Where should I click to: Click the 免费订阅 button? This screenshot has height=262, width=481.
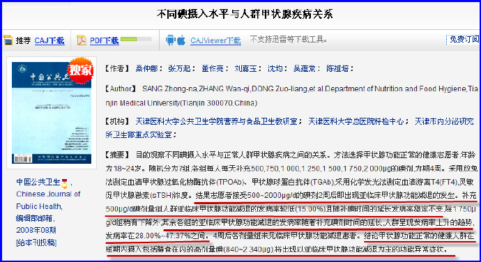[x=464, y=39]
